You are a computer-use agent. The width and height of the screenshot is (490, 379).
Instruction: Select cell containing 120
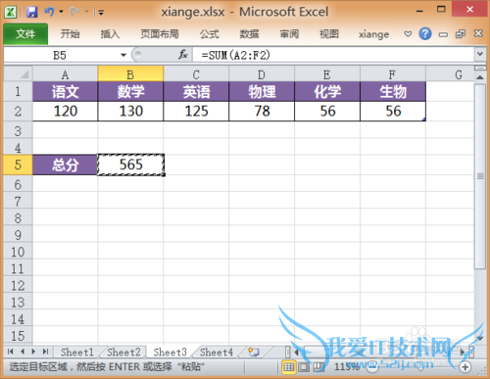point(65,112)
